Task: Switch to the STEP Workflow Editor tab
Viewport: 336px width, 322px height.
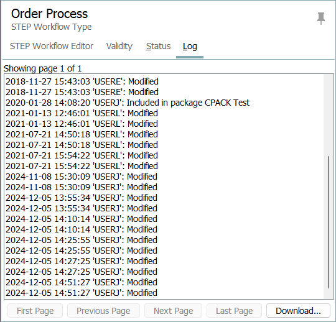Action: (52, 46)
